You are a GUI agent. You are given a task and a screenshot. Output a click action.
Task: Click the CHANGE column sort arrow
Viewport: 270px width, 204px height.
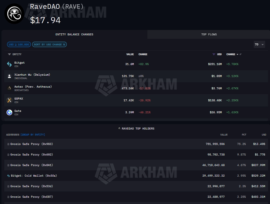point(237,54)
